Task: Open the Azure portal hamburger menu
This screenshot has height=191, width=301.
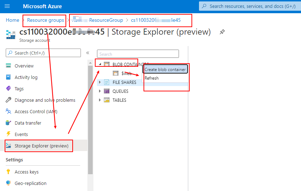Action: point(7,6)
